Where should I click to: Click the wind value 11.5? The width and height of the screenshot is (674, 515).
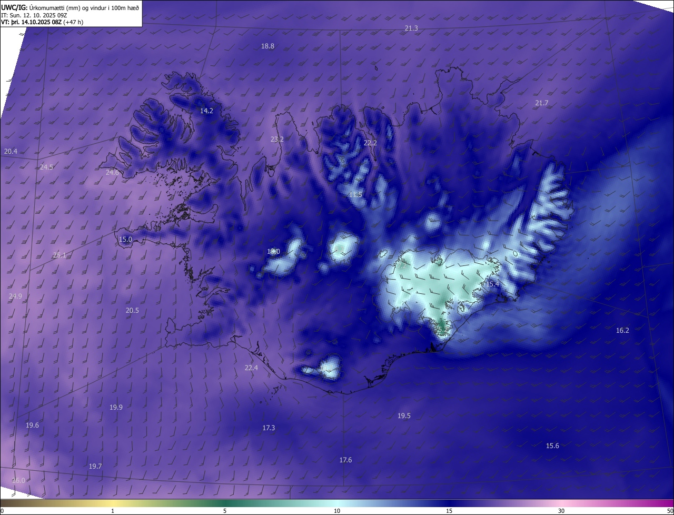coord(355,194)
